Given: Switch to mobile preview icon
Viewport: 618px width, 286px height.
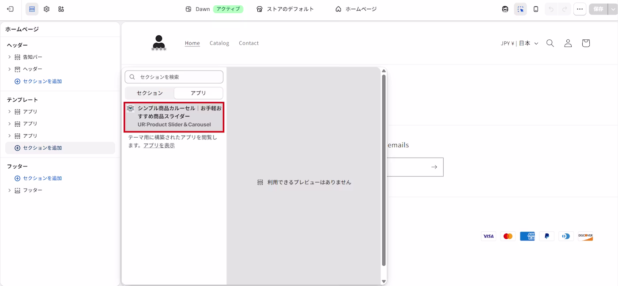Looking at the screenshot, I should point(536,9).
